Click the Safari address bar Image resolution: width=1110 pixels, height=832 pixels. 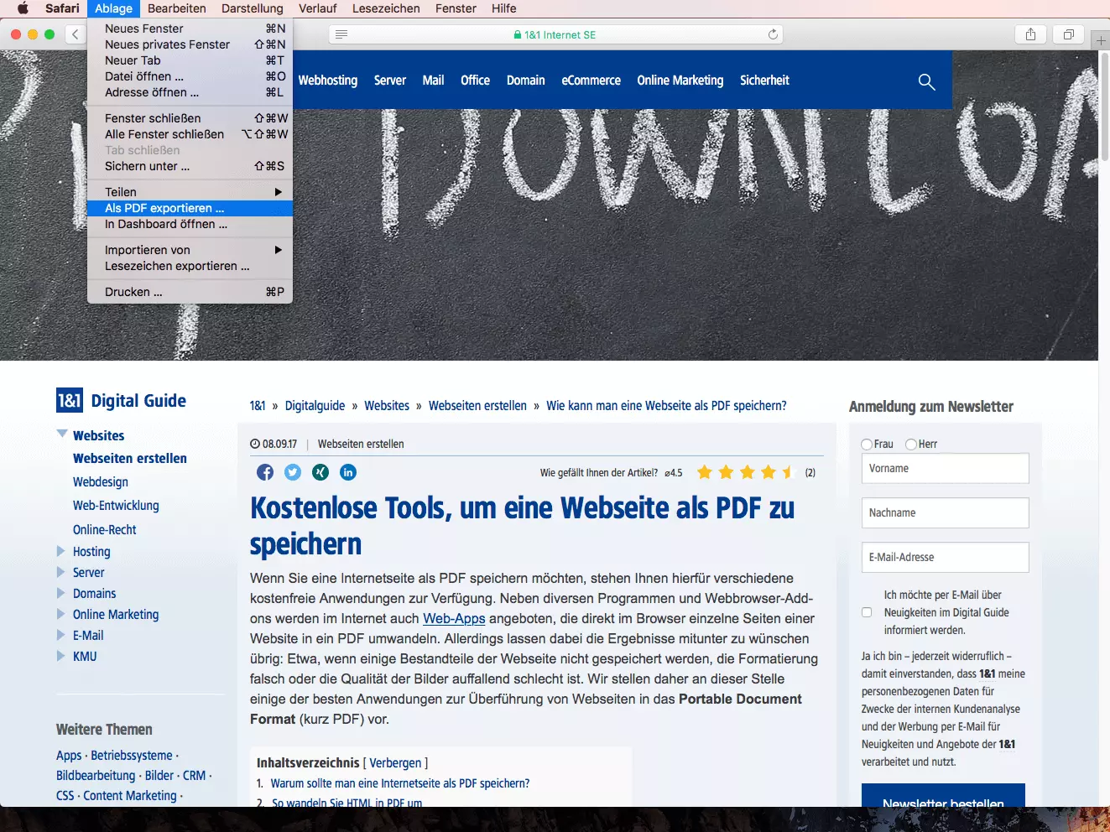click(556, 34)
